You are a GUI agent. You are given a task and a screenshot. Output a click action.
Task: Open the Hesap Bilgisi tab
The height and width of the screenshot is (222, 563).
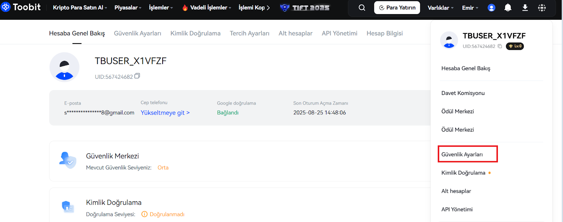[x=385, y=33]
